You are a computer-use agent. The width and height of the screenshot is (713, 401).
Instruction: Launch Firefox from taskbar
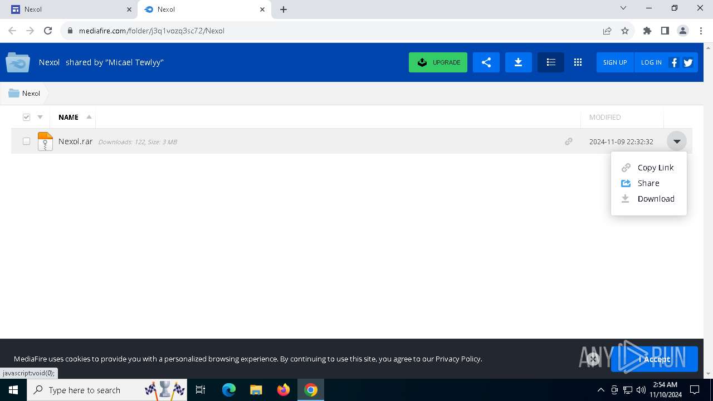click(x=284, y=390)
